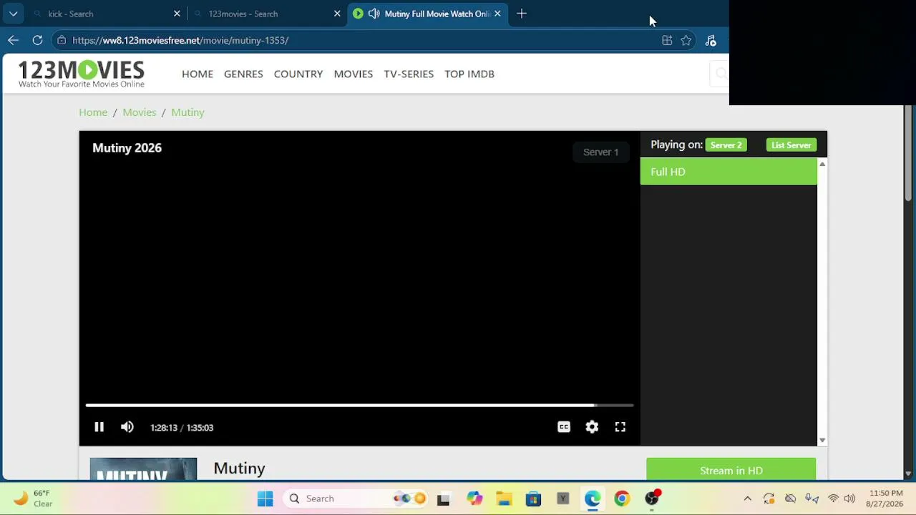Open the TOP IMDB menu item

pos(469,74)
